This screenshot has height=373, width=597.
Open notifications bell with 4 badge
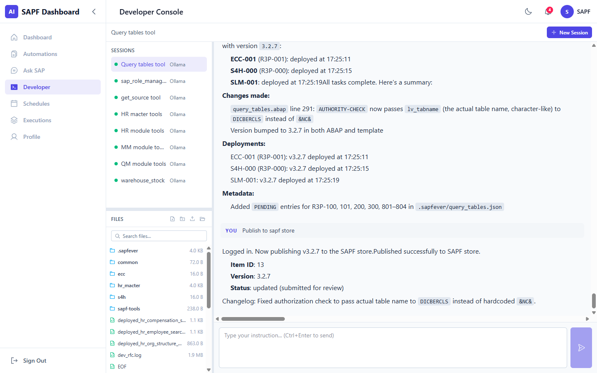548,12
